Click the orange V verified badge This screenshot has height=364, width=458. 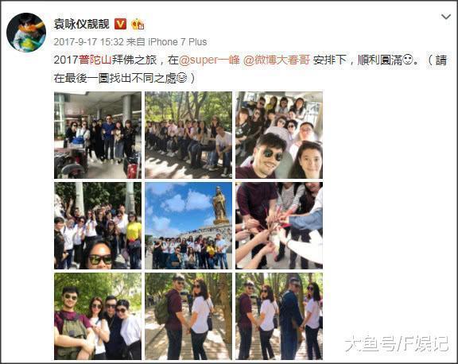pyautogui.click(x=120, y=24)
